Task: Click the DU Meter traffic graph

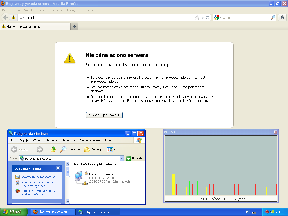Action: [x=221, y=165]
